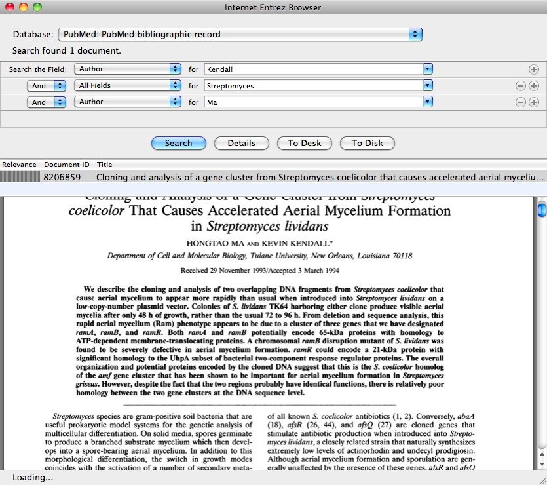Click the document viewer vertical scrollbar thumb
Screen dimensions: 547x485
click(541, 210)
